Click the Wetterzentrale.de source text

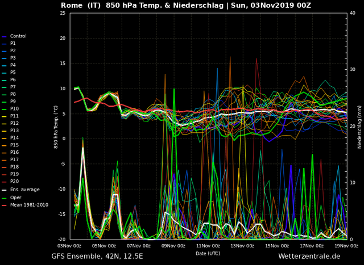(x=309, y=256)
